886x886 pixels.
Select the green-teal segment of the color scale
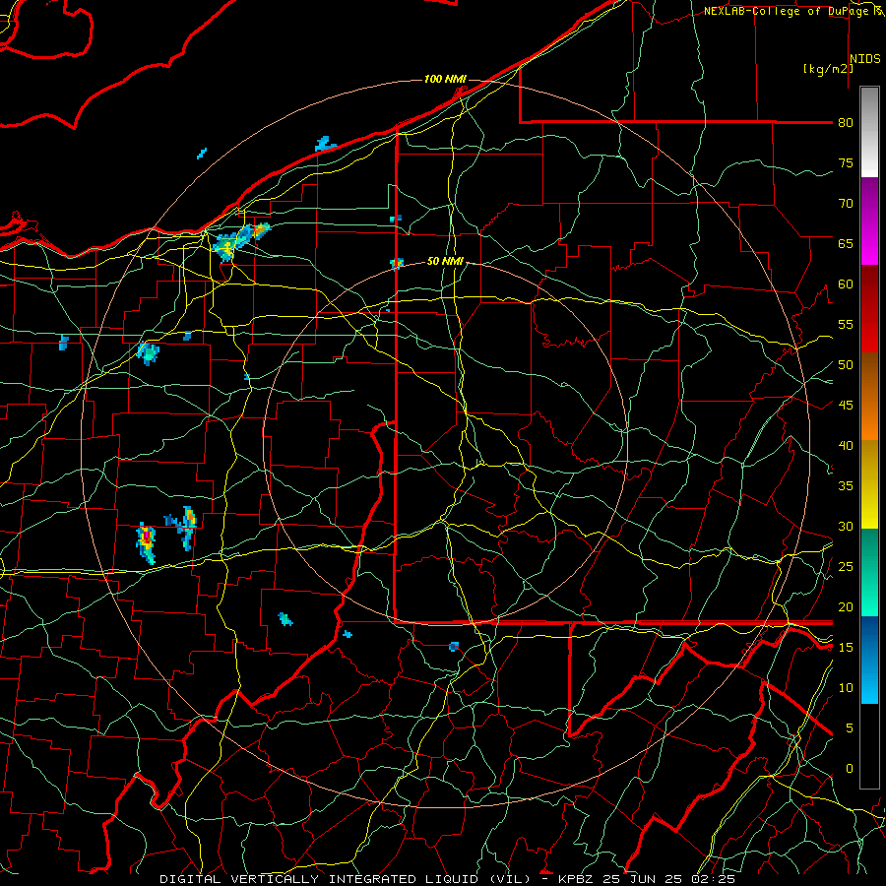pos(869,572)
